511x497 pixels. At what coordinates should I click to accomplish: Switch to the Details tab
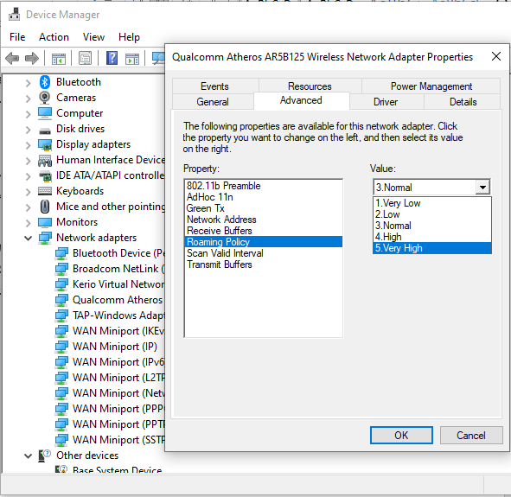[x=463, y=102]
